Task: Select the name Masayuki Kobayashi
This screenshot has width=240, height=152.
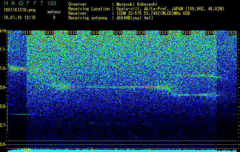Action: tap(137, 4)
